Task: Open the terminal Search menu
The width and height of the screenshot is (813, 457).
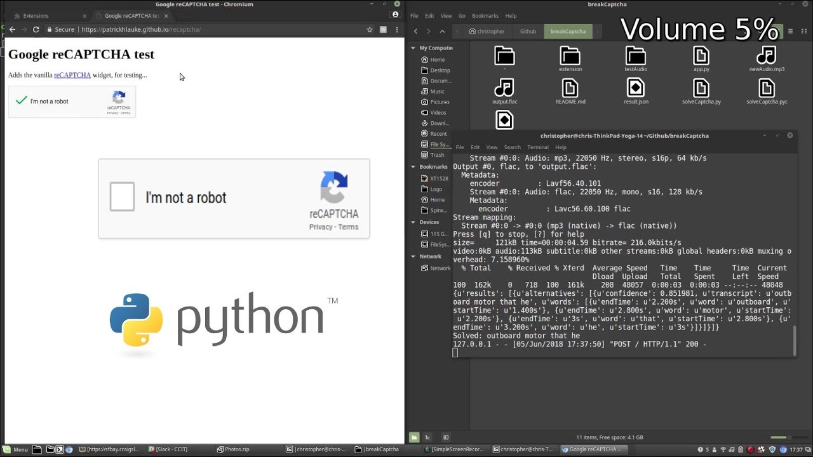Action: [x=513, y=147]
